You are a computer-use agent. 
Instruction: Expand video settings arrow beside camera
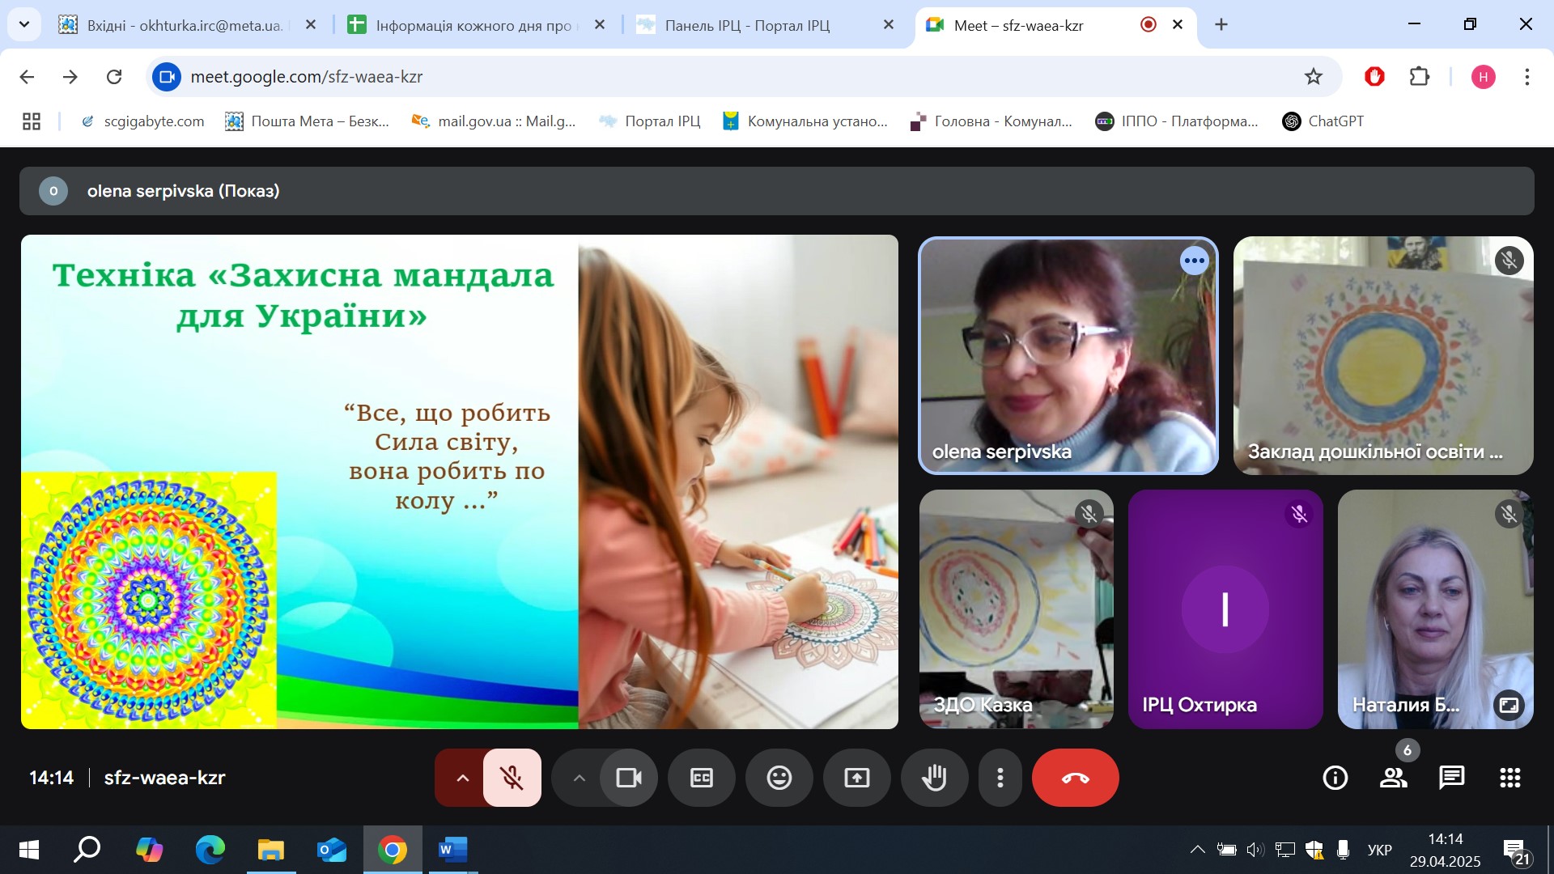579,778
